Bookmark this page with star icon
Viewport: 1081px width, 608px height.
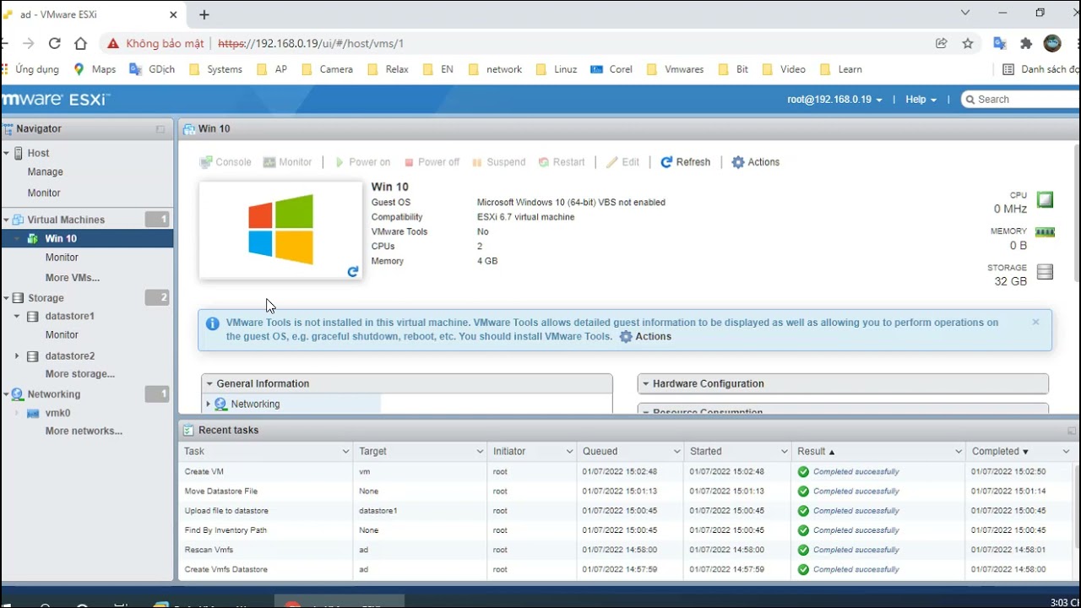tap(968, 43)
